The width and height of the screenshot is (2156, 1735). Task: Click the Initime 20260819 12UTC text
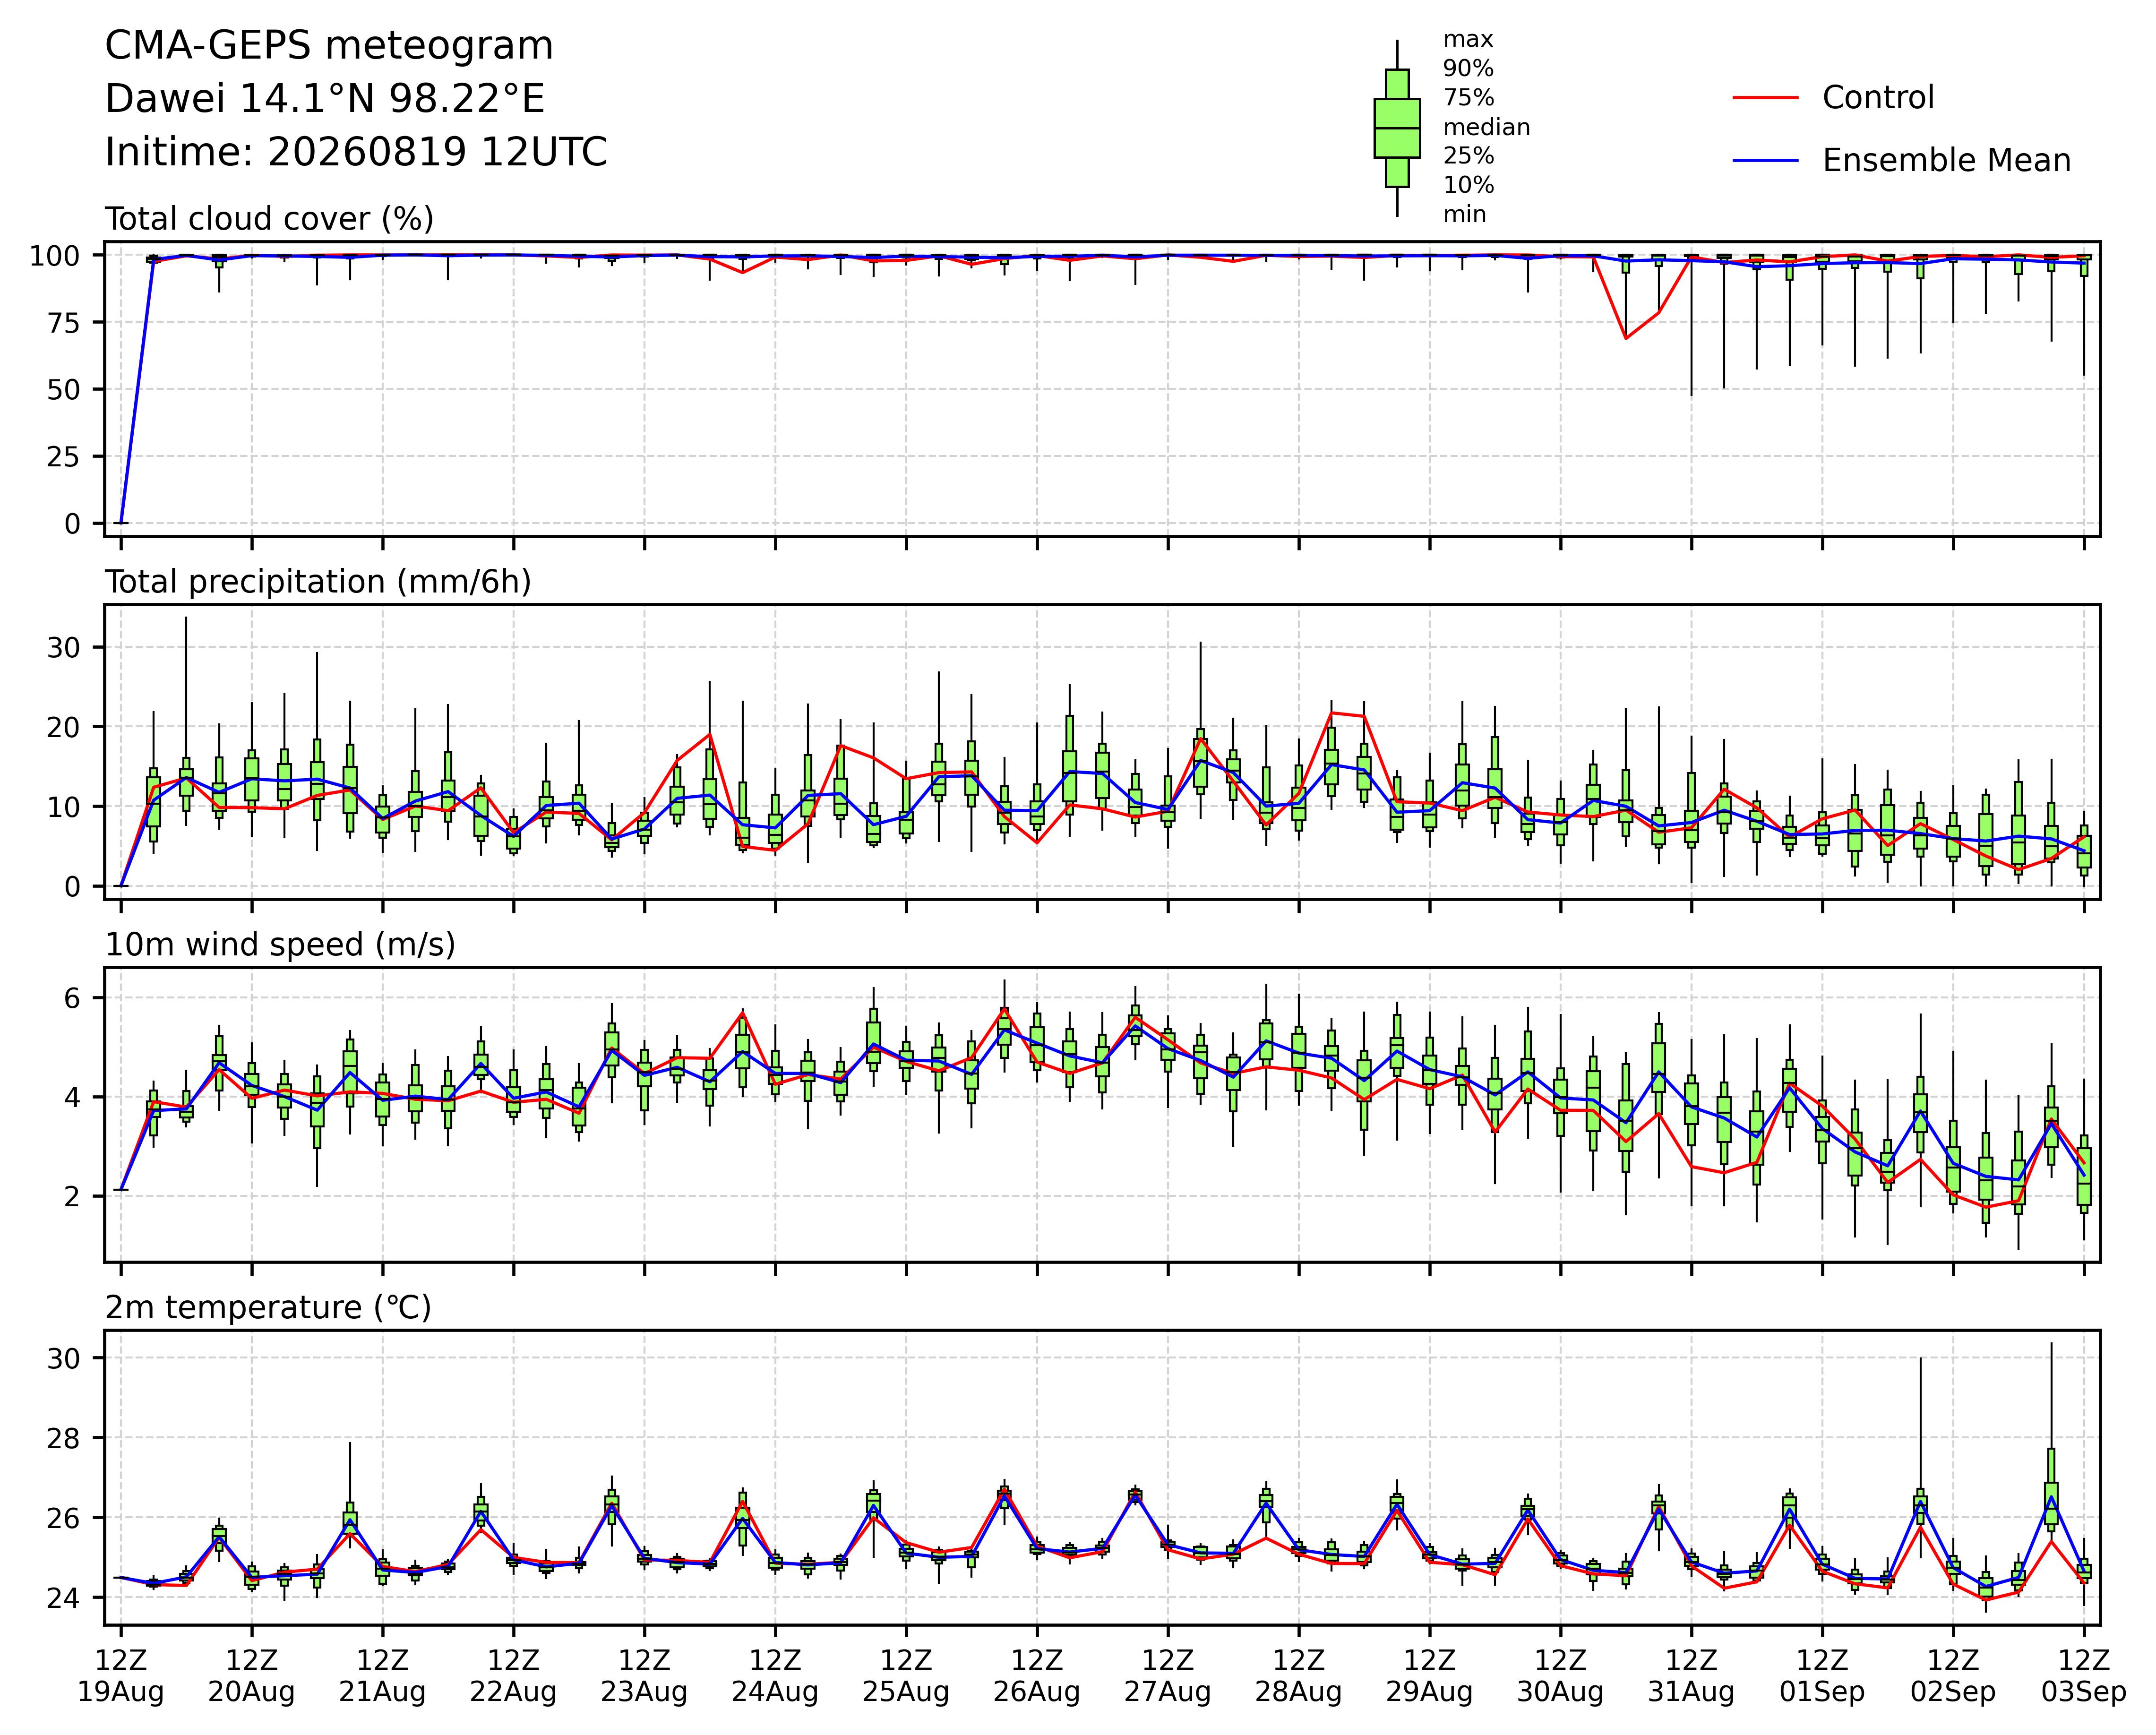[356, 152]
